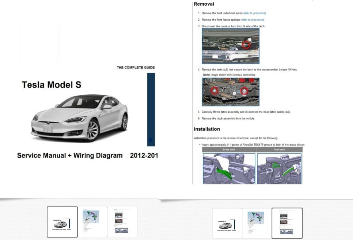
Task: Click "Service Manual + Wiring Diagram" text
Action: coord(70,156)
